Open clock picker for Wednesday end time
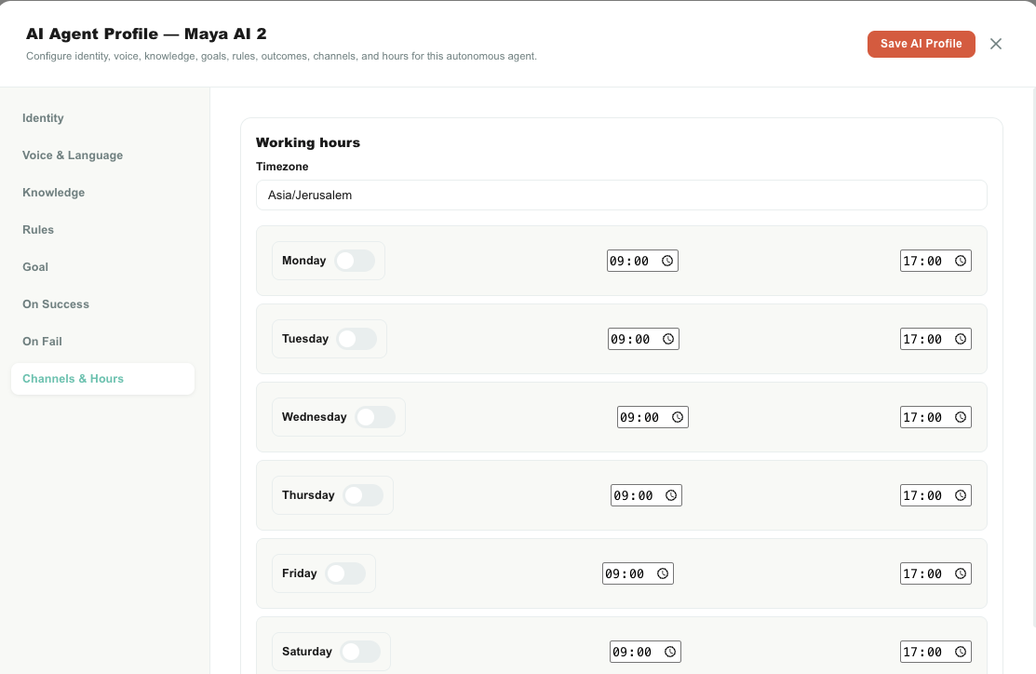This screenshot has width=1036, height=674. 961,417
